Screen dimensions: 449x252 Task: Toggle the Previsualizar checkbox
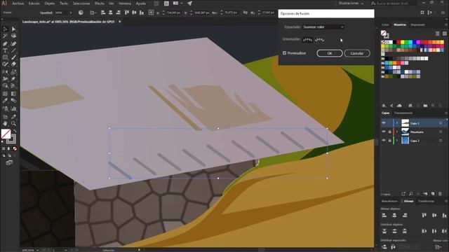pyautogui.click(x=284, y=53)
